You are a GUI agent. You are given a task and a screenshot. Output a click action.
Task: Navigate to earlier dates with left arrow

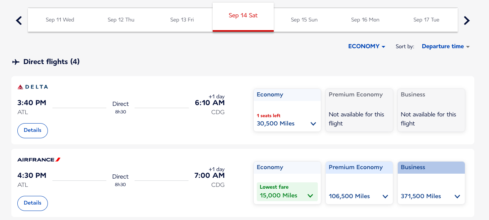(18, 20)
